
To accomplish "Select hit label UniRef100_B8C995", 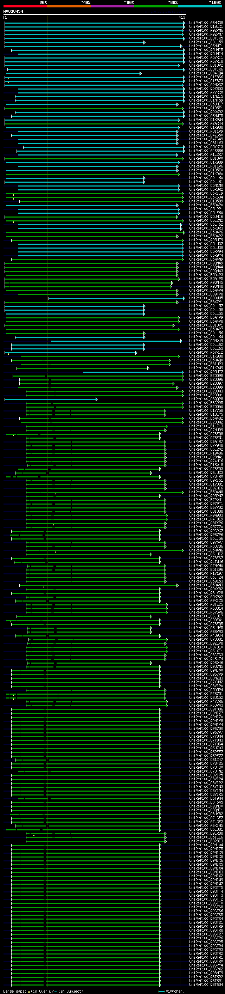I will pyautogui.click(x=206, y=403).
